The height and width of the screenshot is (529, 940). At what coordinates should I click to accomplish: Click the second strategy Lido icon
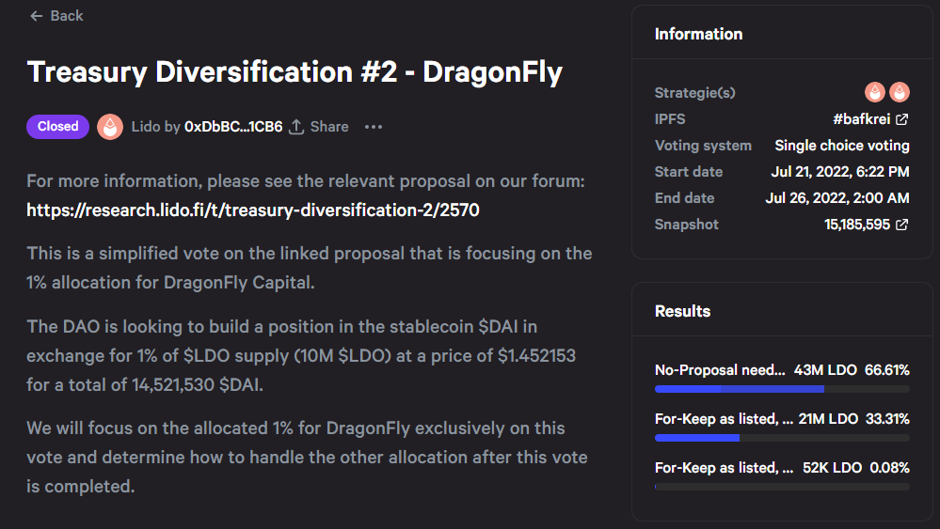click(x=900, y=92)
